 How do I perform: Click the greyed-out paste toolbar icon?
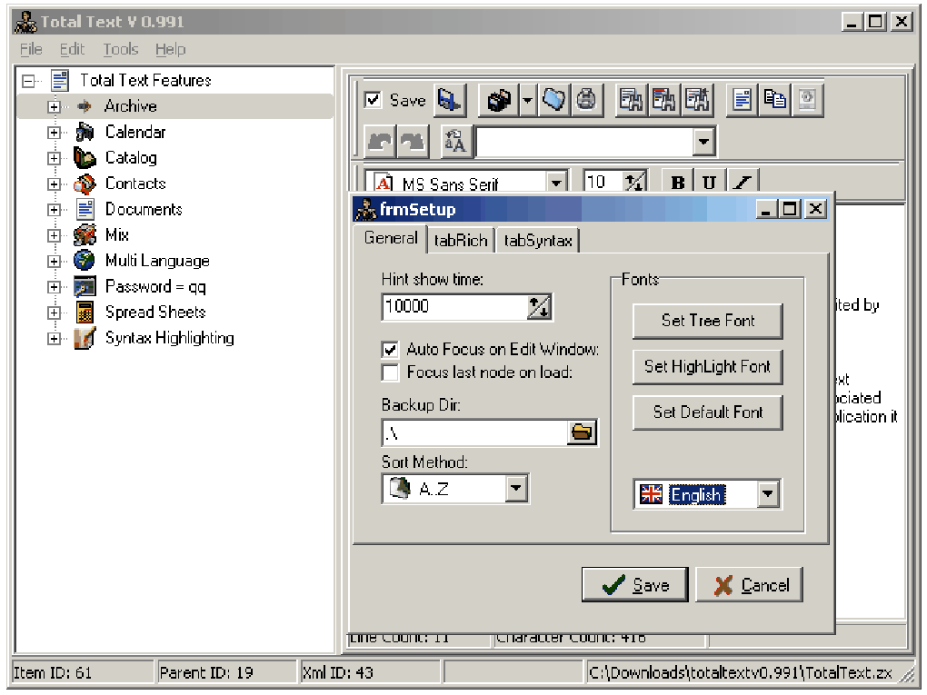[808, 100]
